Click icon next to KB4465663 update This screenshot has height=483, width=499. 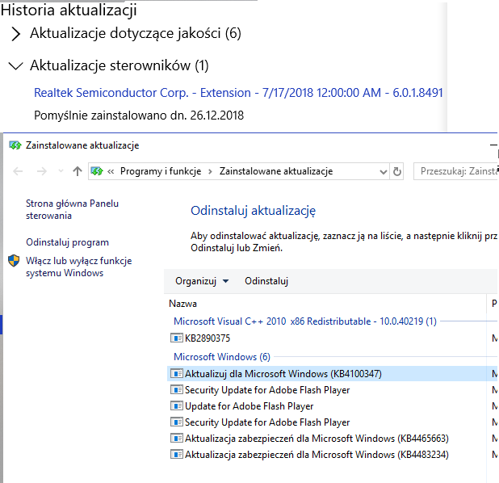(177, 438)
